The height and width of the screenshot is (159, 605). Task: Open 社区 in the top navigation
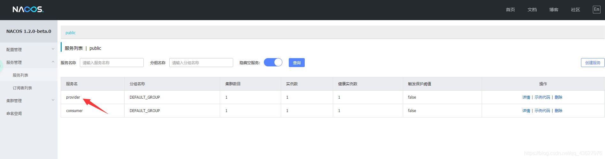click(576, 10)
